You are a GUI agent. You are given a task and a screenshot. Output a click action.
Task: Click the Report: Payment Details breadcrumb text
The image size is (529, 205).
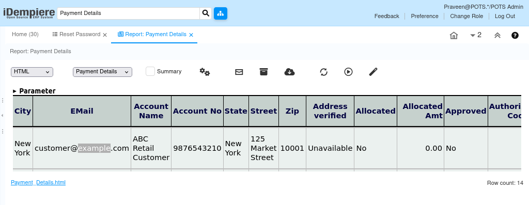(x=40, y=51)
